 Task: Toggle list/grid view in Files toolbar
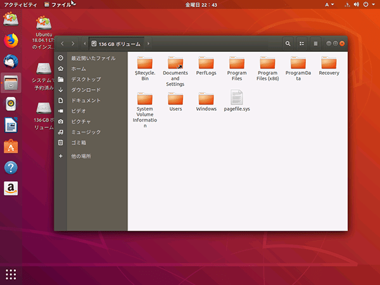[x=302, y=44]
